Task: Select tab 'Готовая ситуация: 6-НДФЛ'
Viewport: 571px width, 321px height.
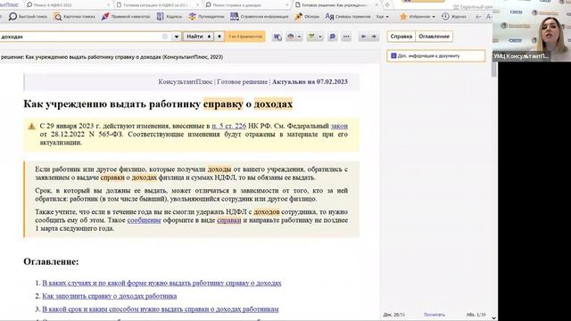Action: 157,5
